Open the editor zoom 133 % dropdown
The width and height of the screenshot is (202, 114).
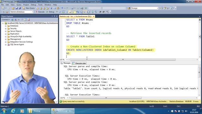67,60
